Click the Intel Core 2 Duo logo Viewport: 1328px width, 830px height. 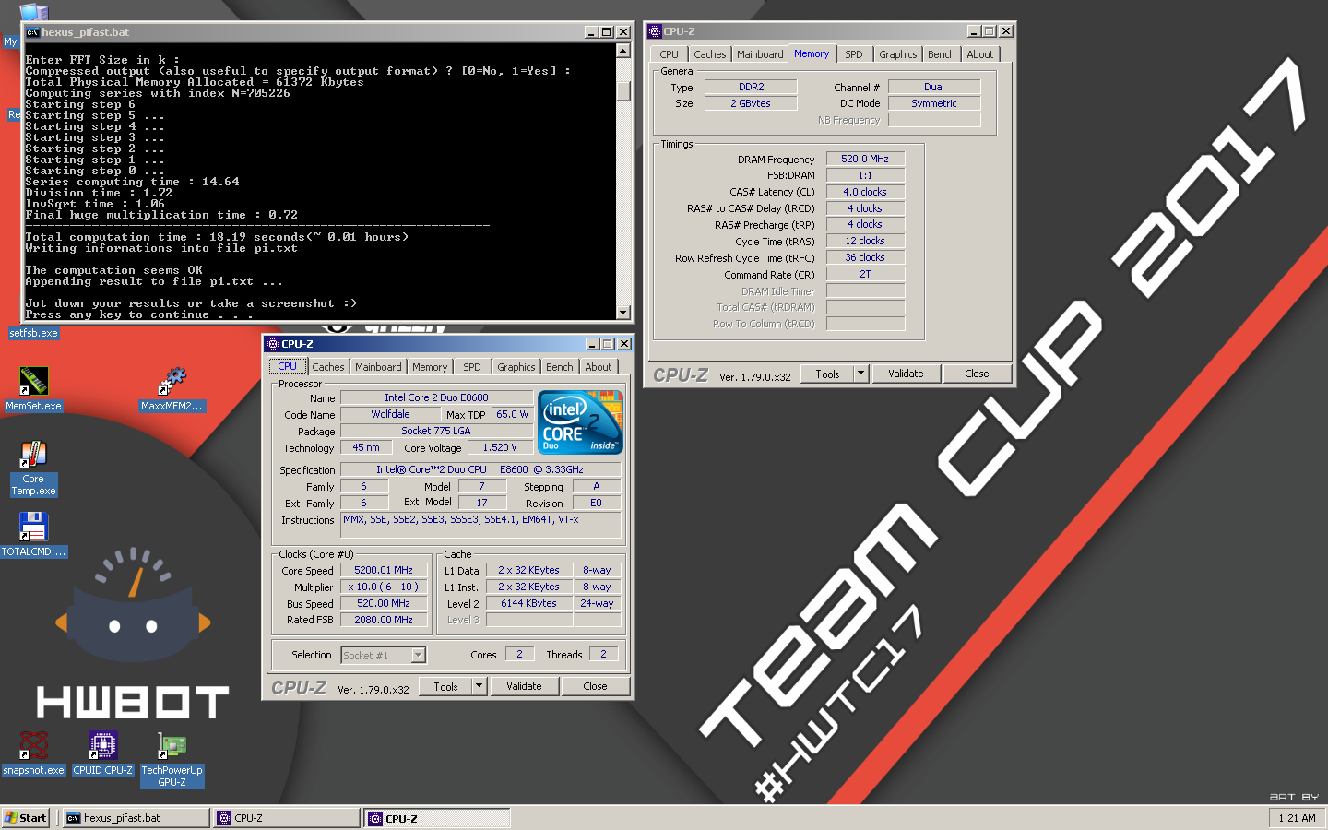tap(581, 422)
